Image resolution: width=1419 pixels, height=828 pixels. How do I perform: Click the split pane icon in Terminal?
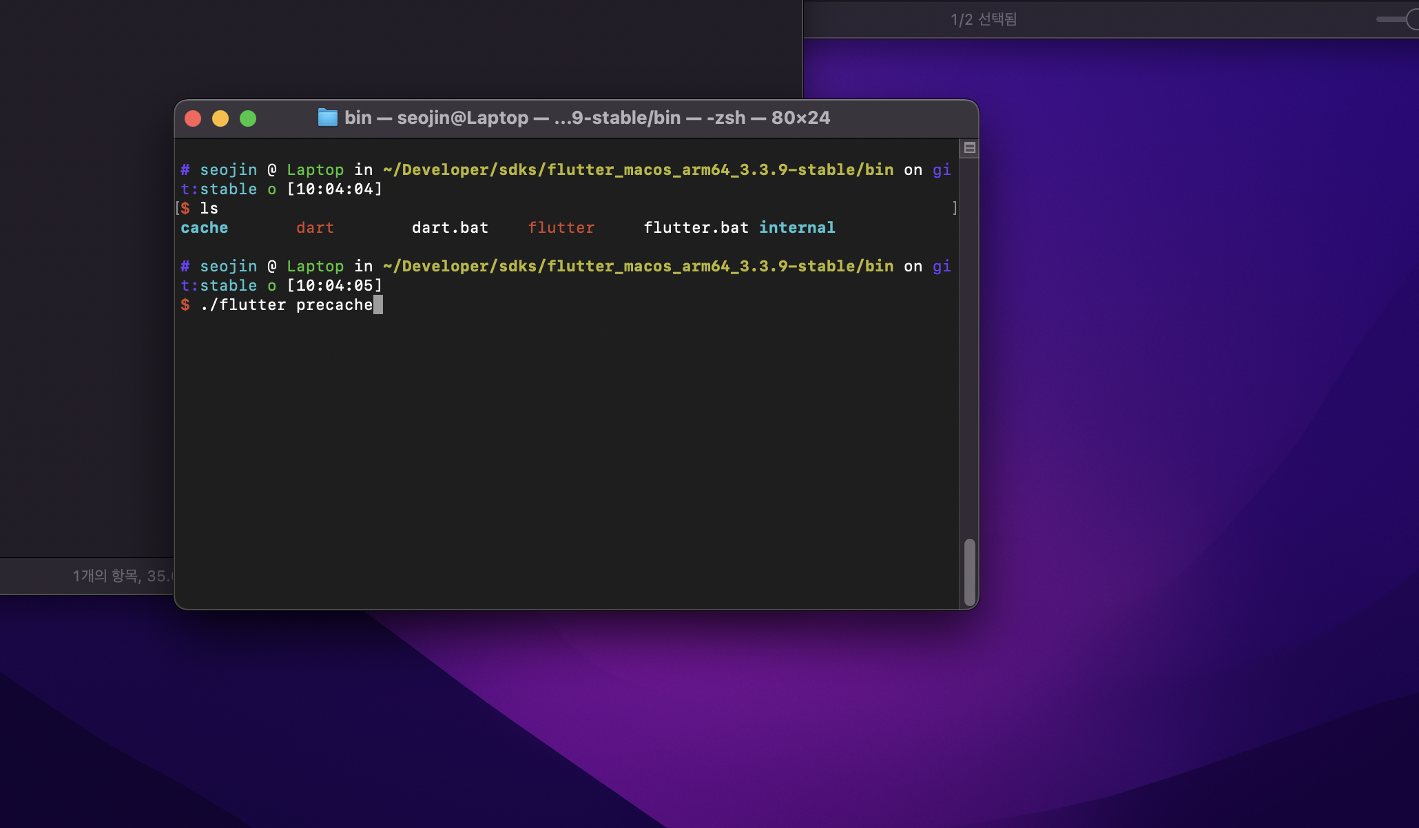(x=969, y=148)
